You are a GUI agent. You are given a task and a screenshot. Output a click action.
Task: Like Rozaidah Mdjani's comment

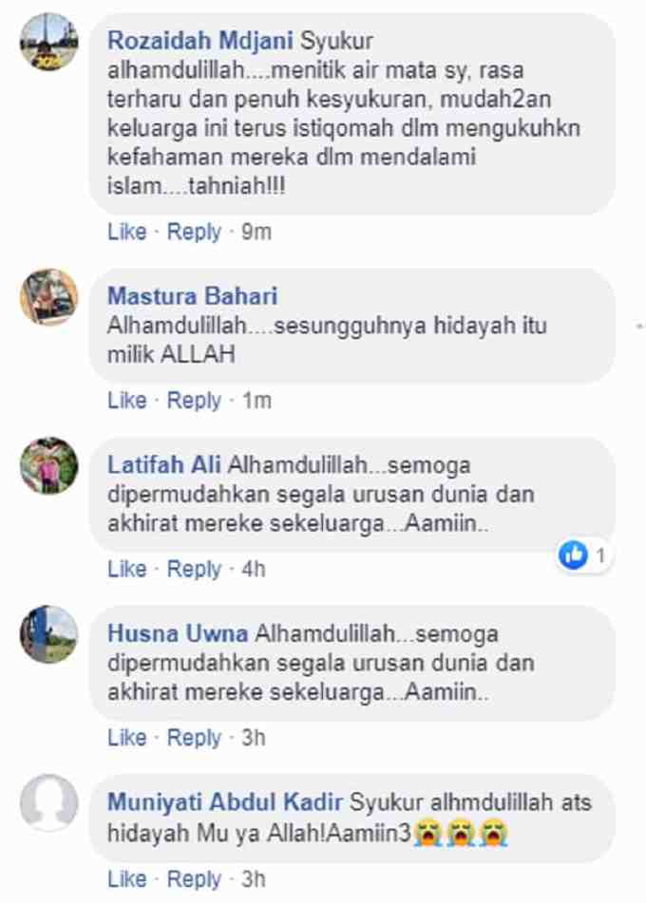[126, 232]
